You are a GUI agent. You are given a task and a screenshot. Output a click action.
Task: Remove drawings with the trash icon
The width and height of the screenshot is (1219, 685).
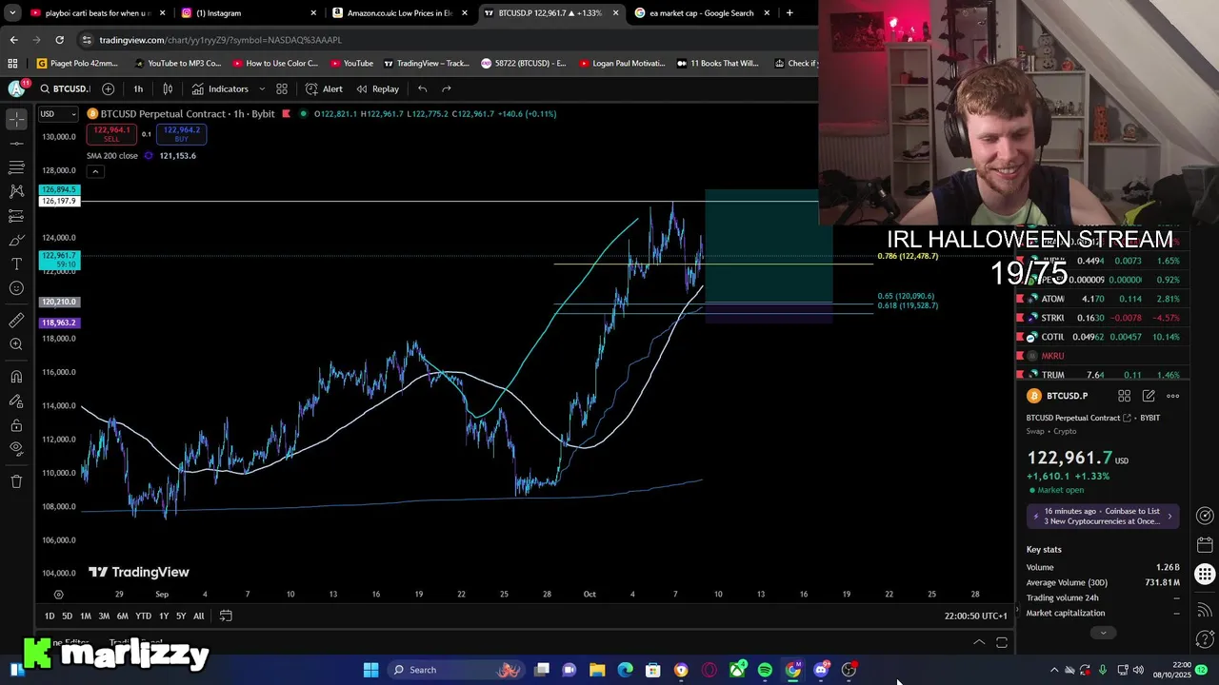(x=16, y=481)
